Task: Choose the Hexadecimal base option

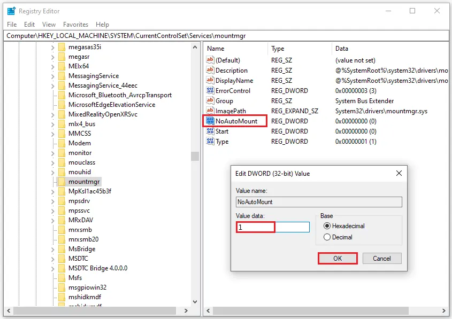Action: click(x=327, y=225)
